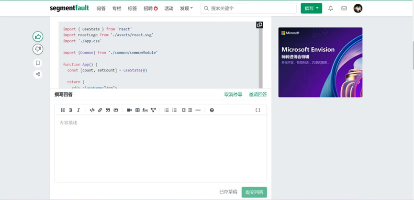This screenshot has width=414, height=200.
Task: Open the 活动 navigation item
Action: click(x=169, y=9)
